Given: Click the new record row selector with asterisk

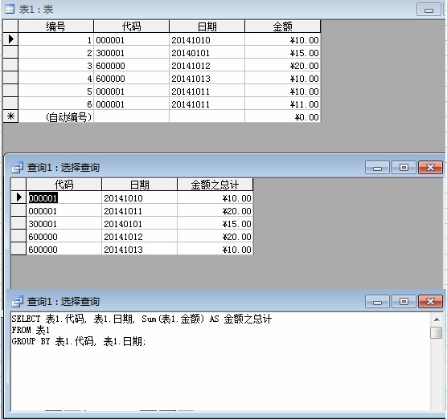Looking at the screenshot, I should 10,116.
